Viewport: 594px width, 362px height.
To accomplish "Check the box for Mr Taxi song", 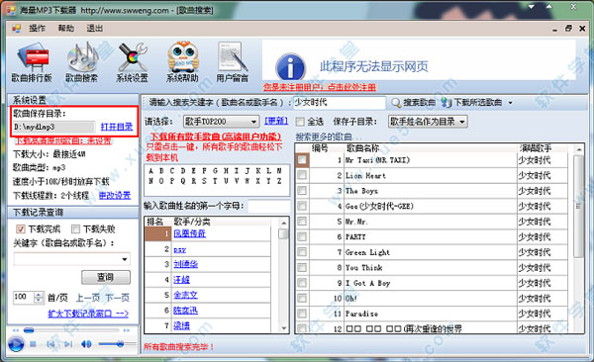I will point(302,160).
